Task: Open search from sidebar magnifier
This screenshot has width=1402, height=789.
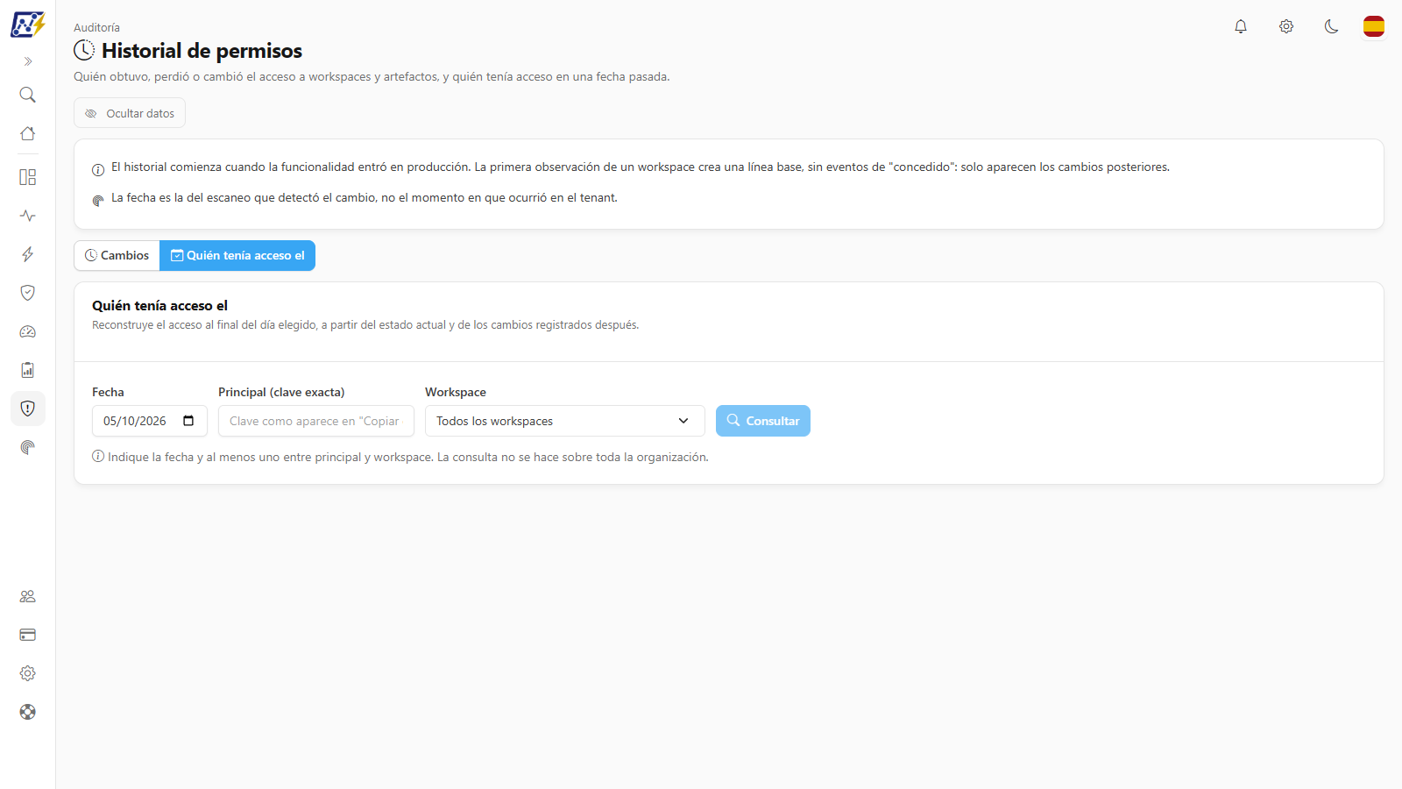Action: tap(28, 95)
